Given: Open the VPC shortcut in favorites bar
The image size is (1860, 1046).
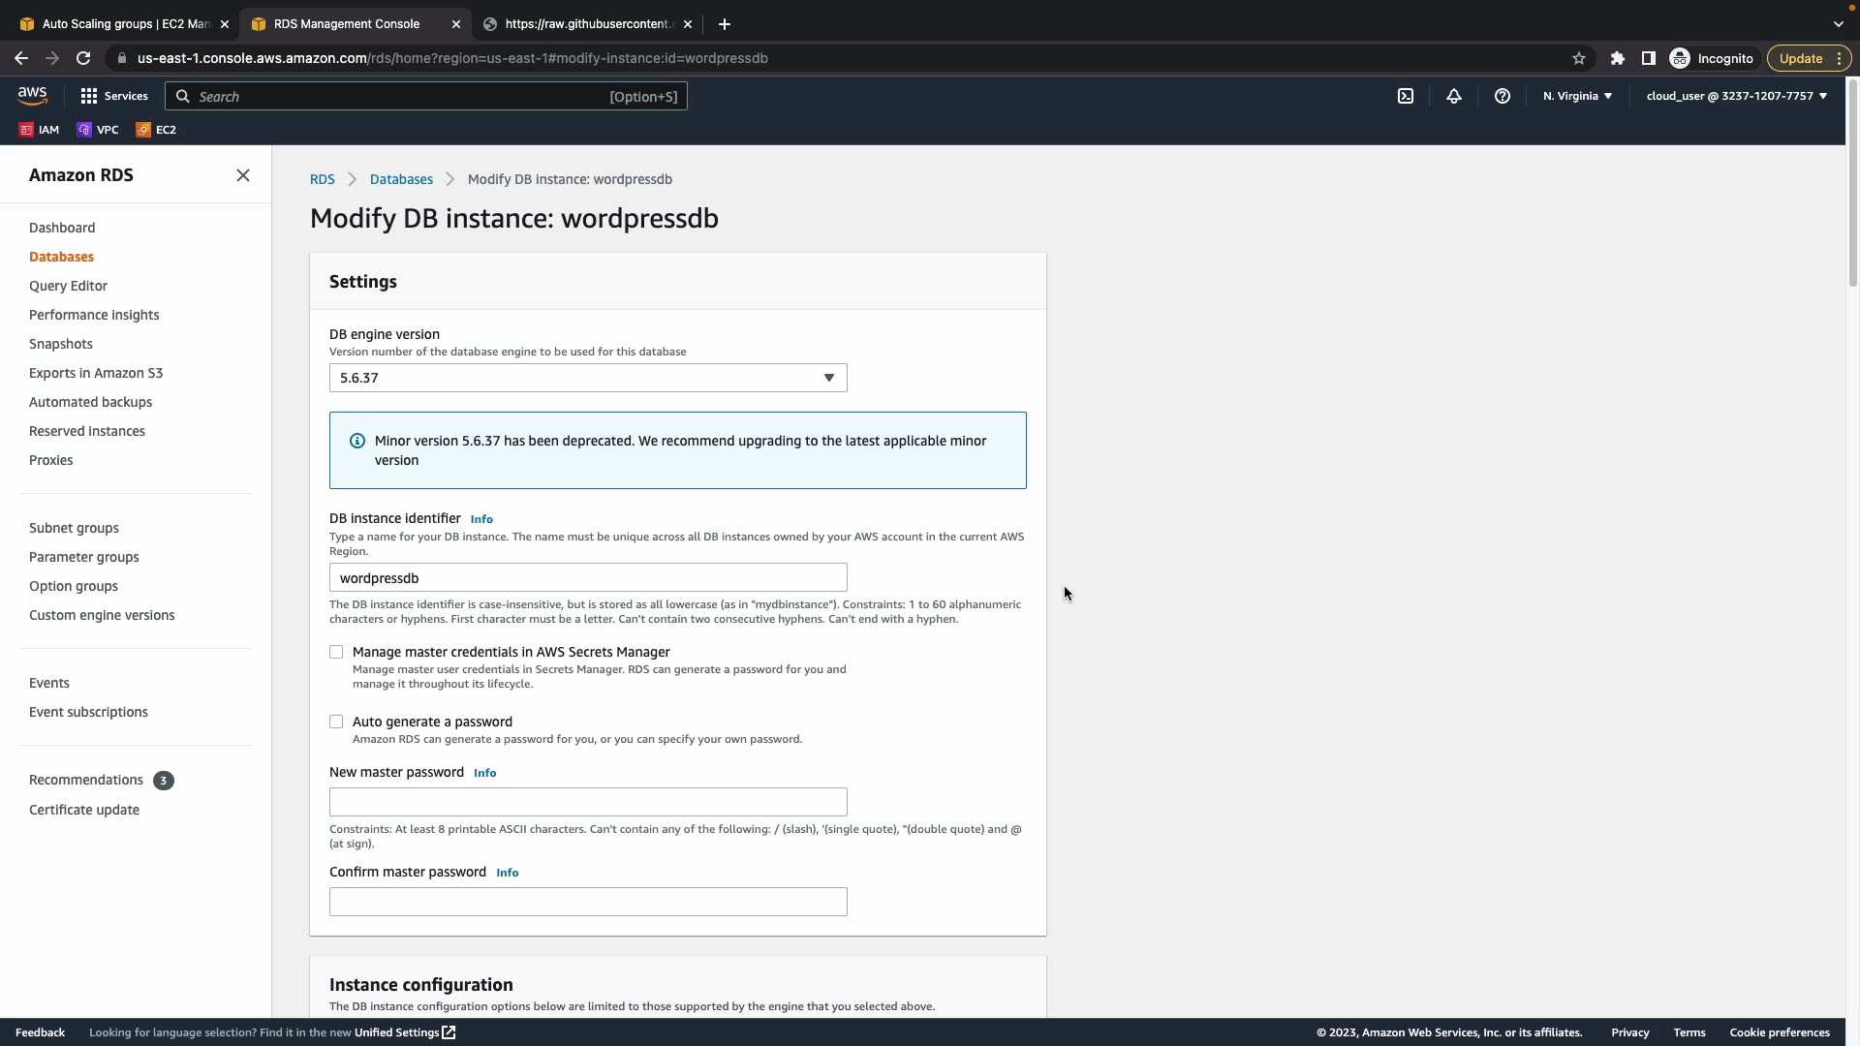Looking at the screenshot, I should pyautogui.click(x=98, y=130).
